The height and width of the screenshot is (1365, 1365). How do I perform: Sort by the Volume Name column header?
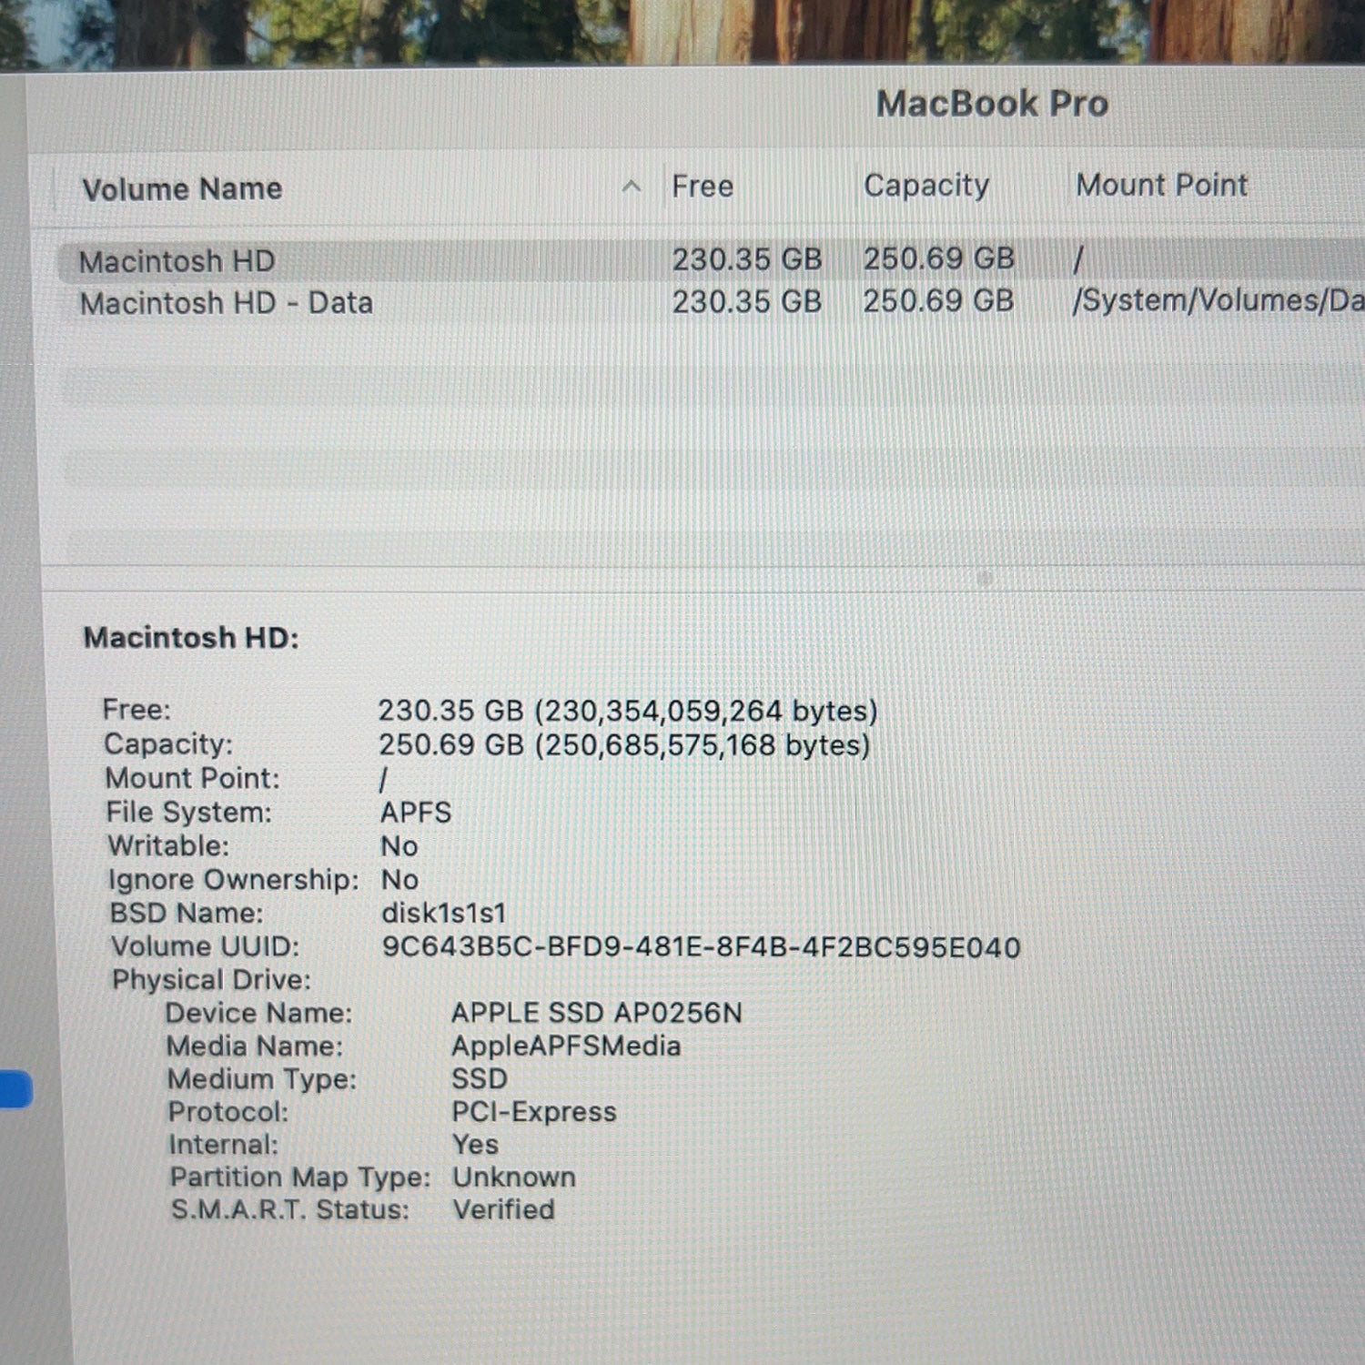(x=182, y=189)
